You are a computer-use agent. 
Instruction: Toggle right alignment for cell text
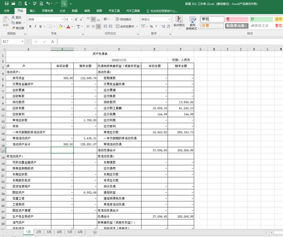(x=98, y=27)
